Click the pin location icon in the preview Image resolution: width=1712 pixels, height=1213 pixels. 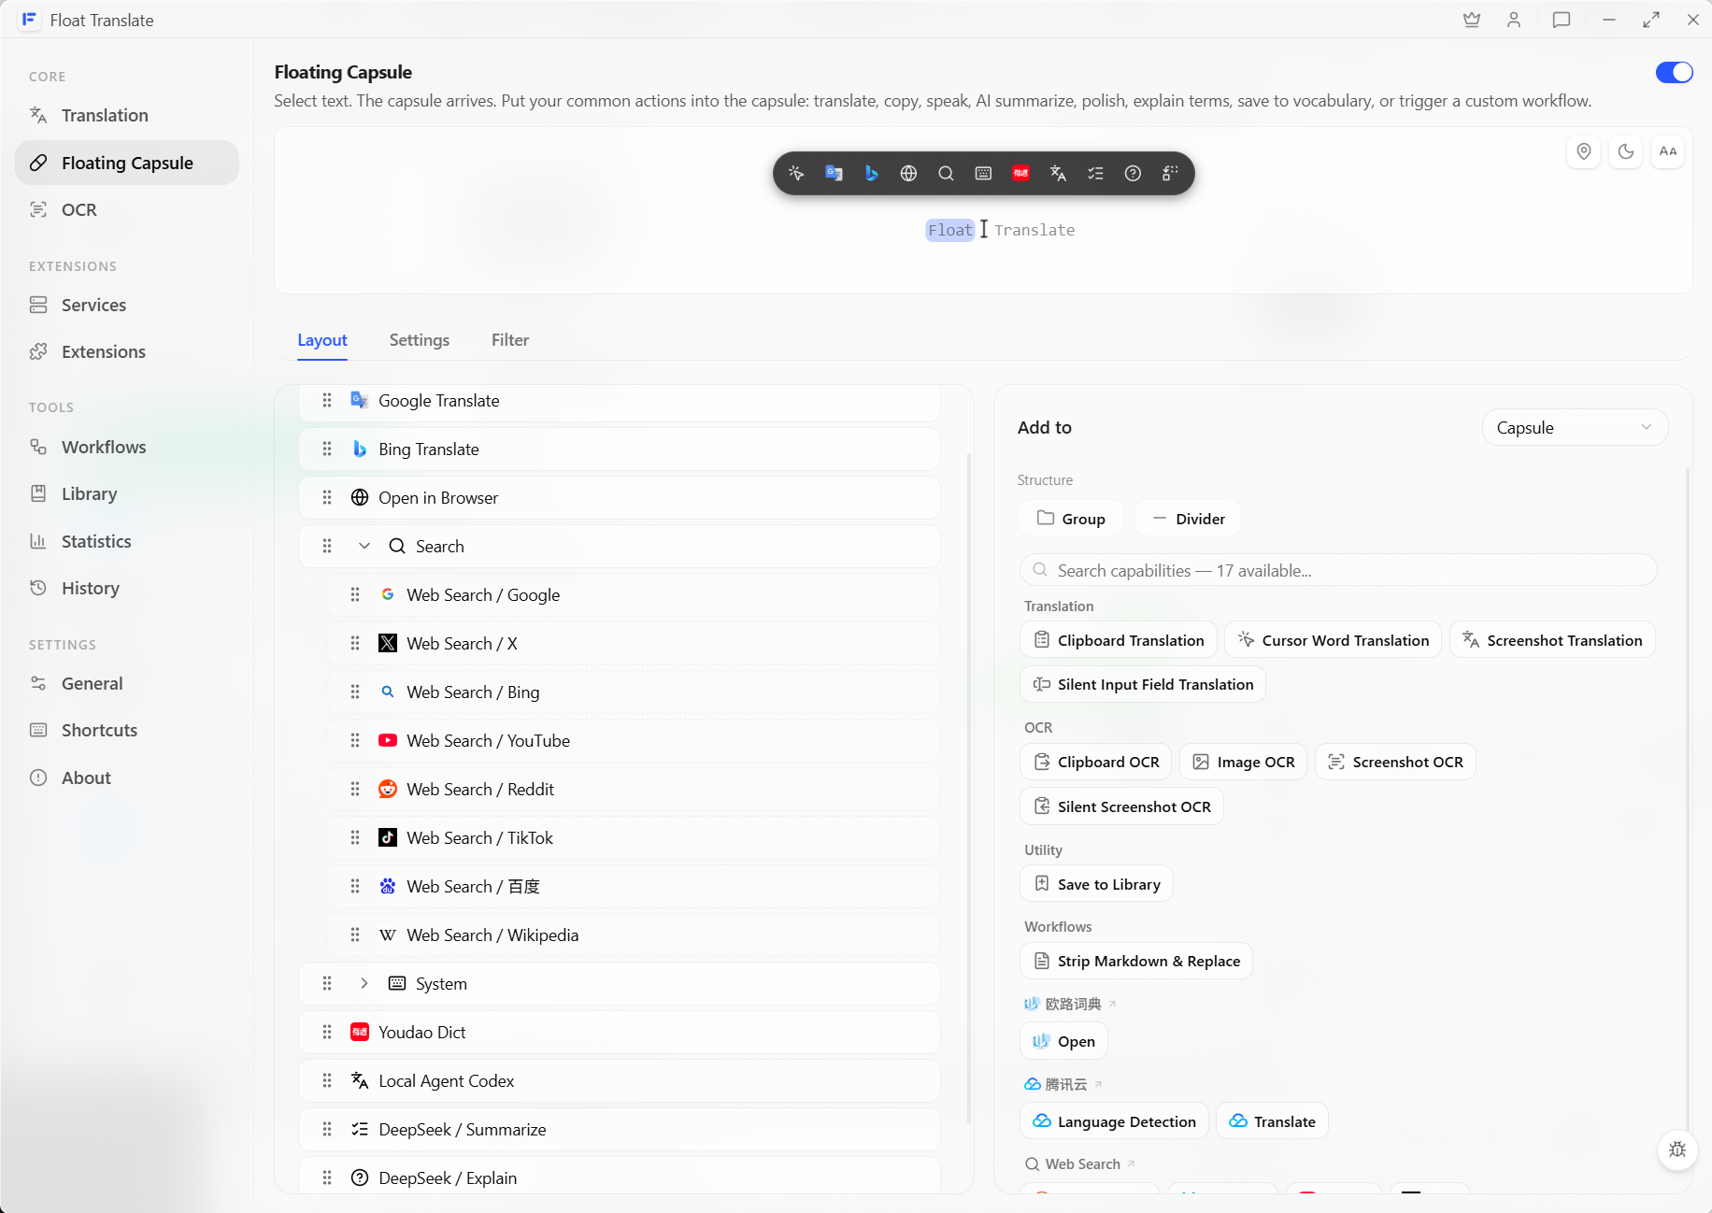coord(1584,151)
